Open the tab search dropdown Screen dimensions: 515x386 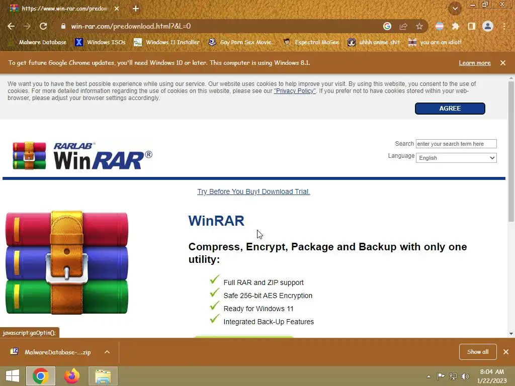[455, 9]
